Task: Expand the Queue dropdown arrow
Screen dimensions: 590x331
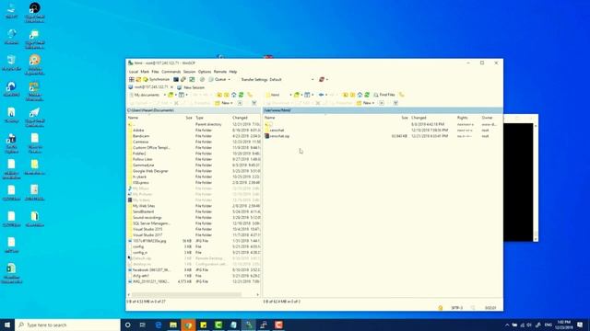Action: click(x=229, y=80)
